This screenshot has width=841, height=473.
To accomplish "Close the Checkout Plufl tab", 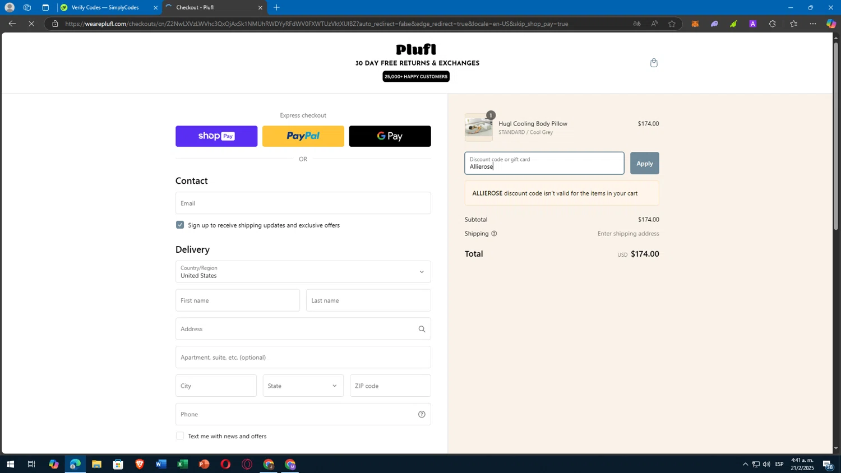I will coord(260,8).
